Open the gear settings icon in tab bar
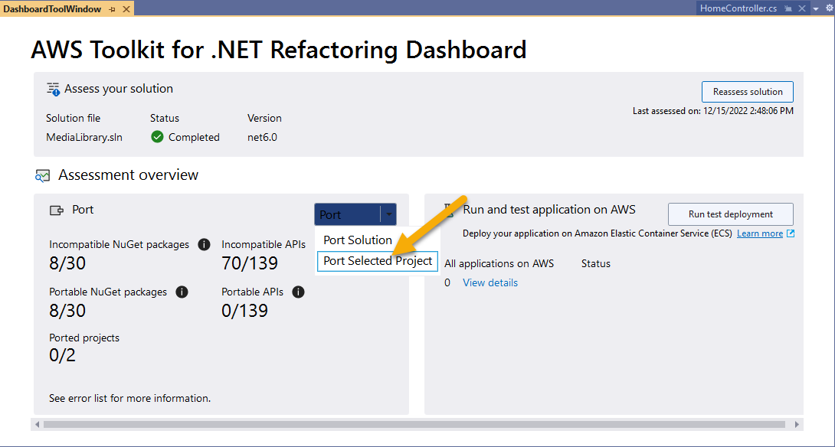The image size is (835, 447). point(829,8)
